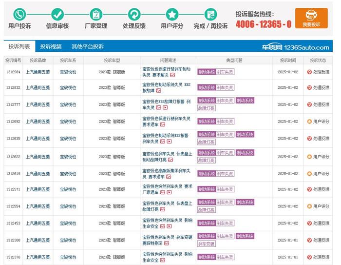341x265 pixels.
Task: Open complaint 宝骏悦也高配版集体刹车失灵 要求退车
Action: 167,174
